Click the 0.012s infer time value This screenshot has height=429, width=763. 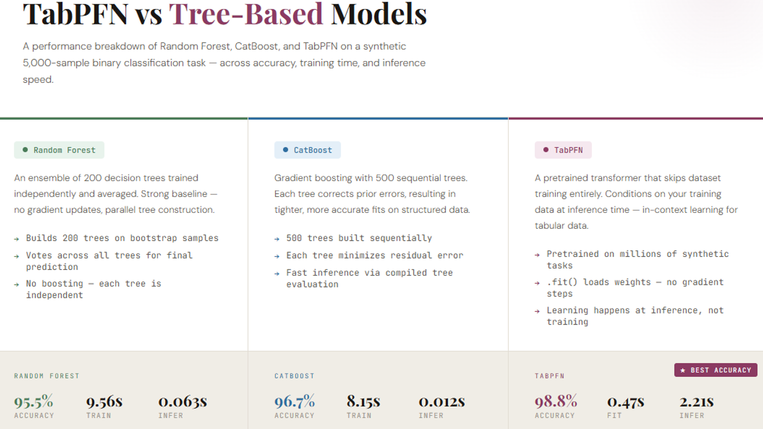pyautogui.click(x=442, y=402)
